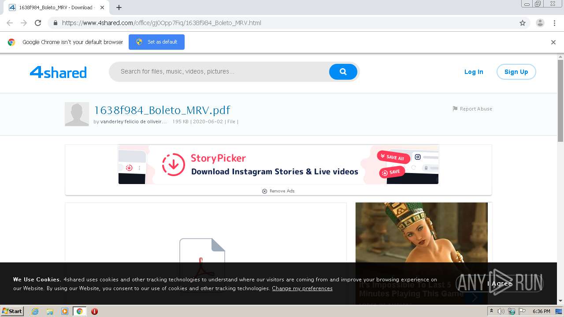This screenshot has width=564, height=317.
Task: Click the address bar URL
Action: click(162, 23)
